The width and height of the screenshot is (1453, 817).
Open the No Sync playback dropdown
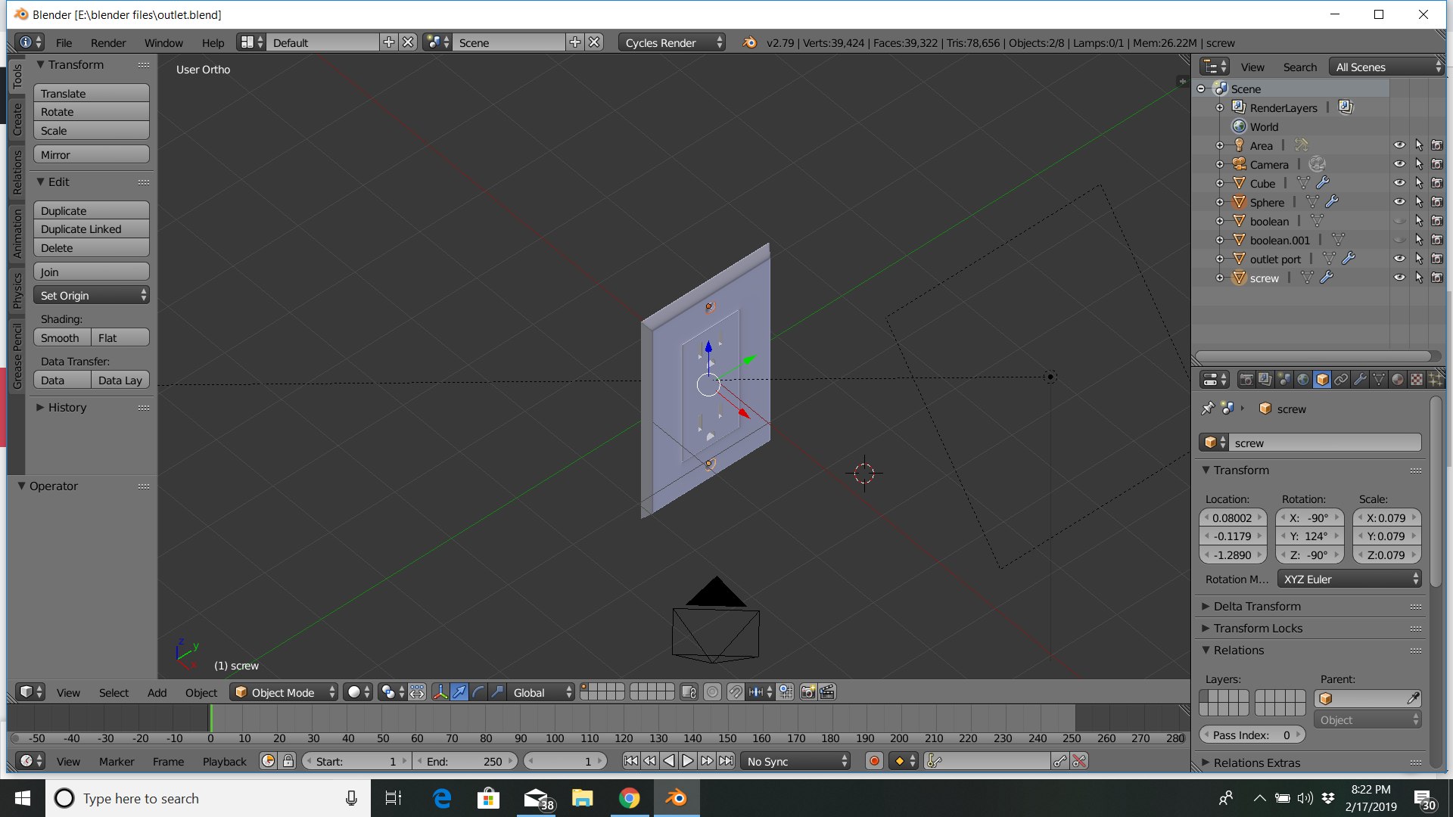tap(796, 761)
